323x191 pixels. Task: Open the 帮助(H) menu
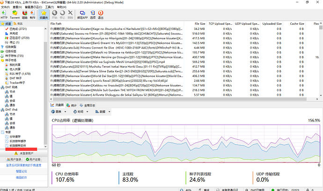coord(62,7)
